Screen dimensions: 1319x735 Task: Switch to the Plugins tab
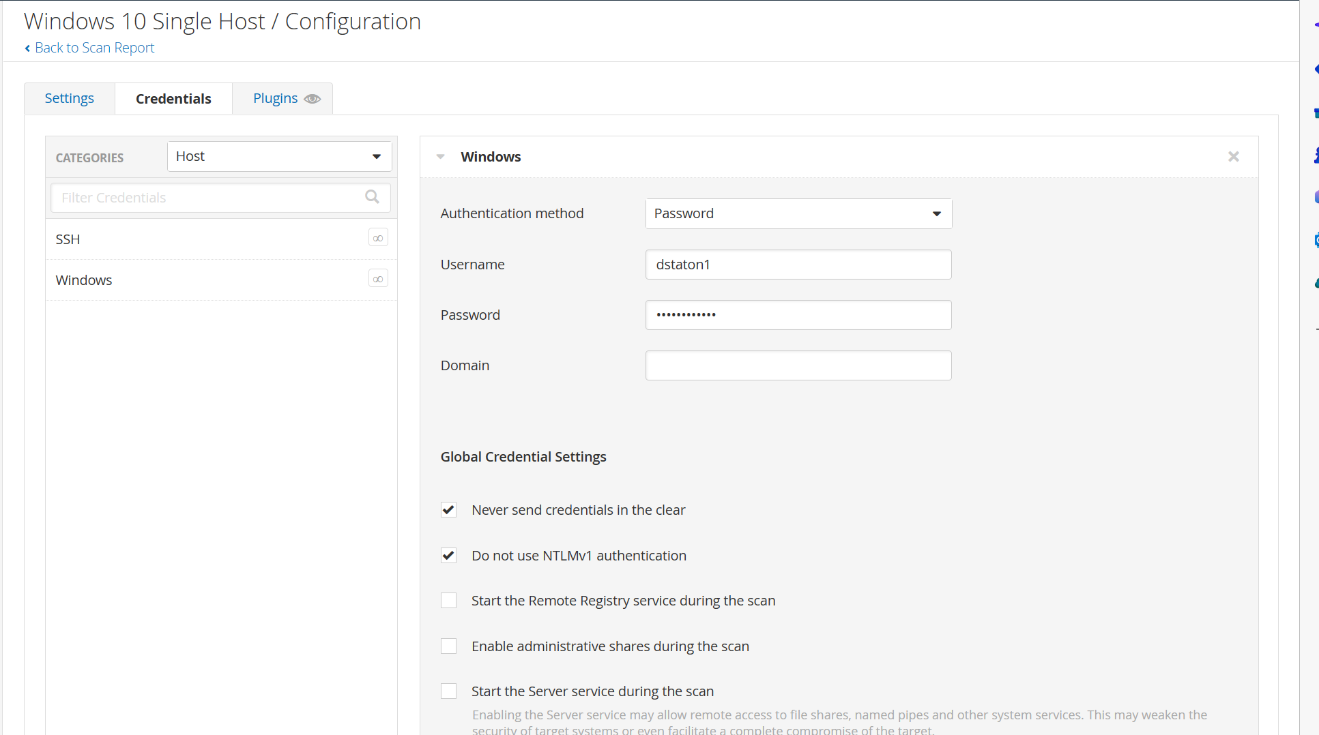click(x=275, y=97)
